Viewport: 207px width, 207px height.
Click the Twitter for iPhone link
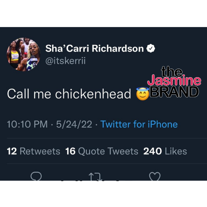coord(139,124)
